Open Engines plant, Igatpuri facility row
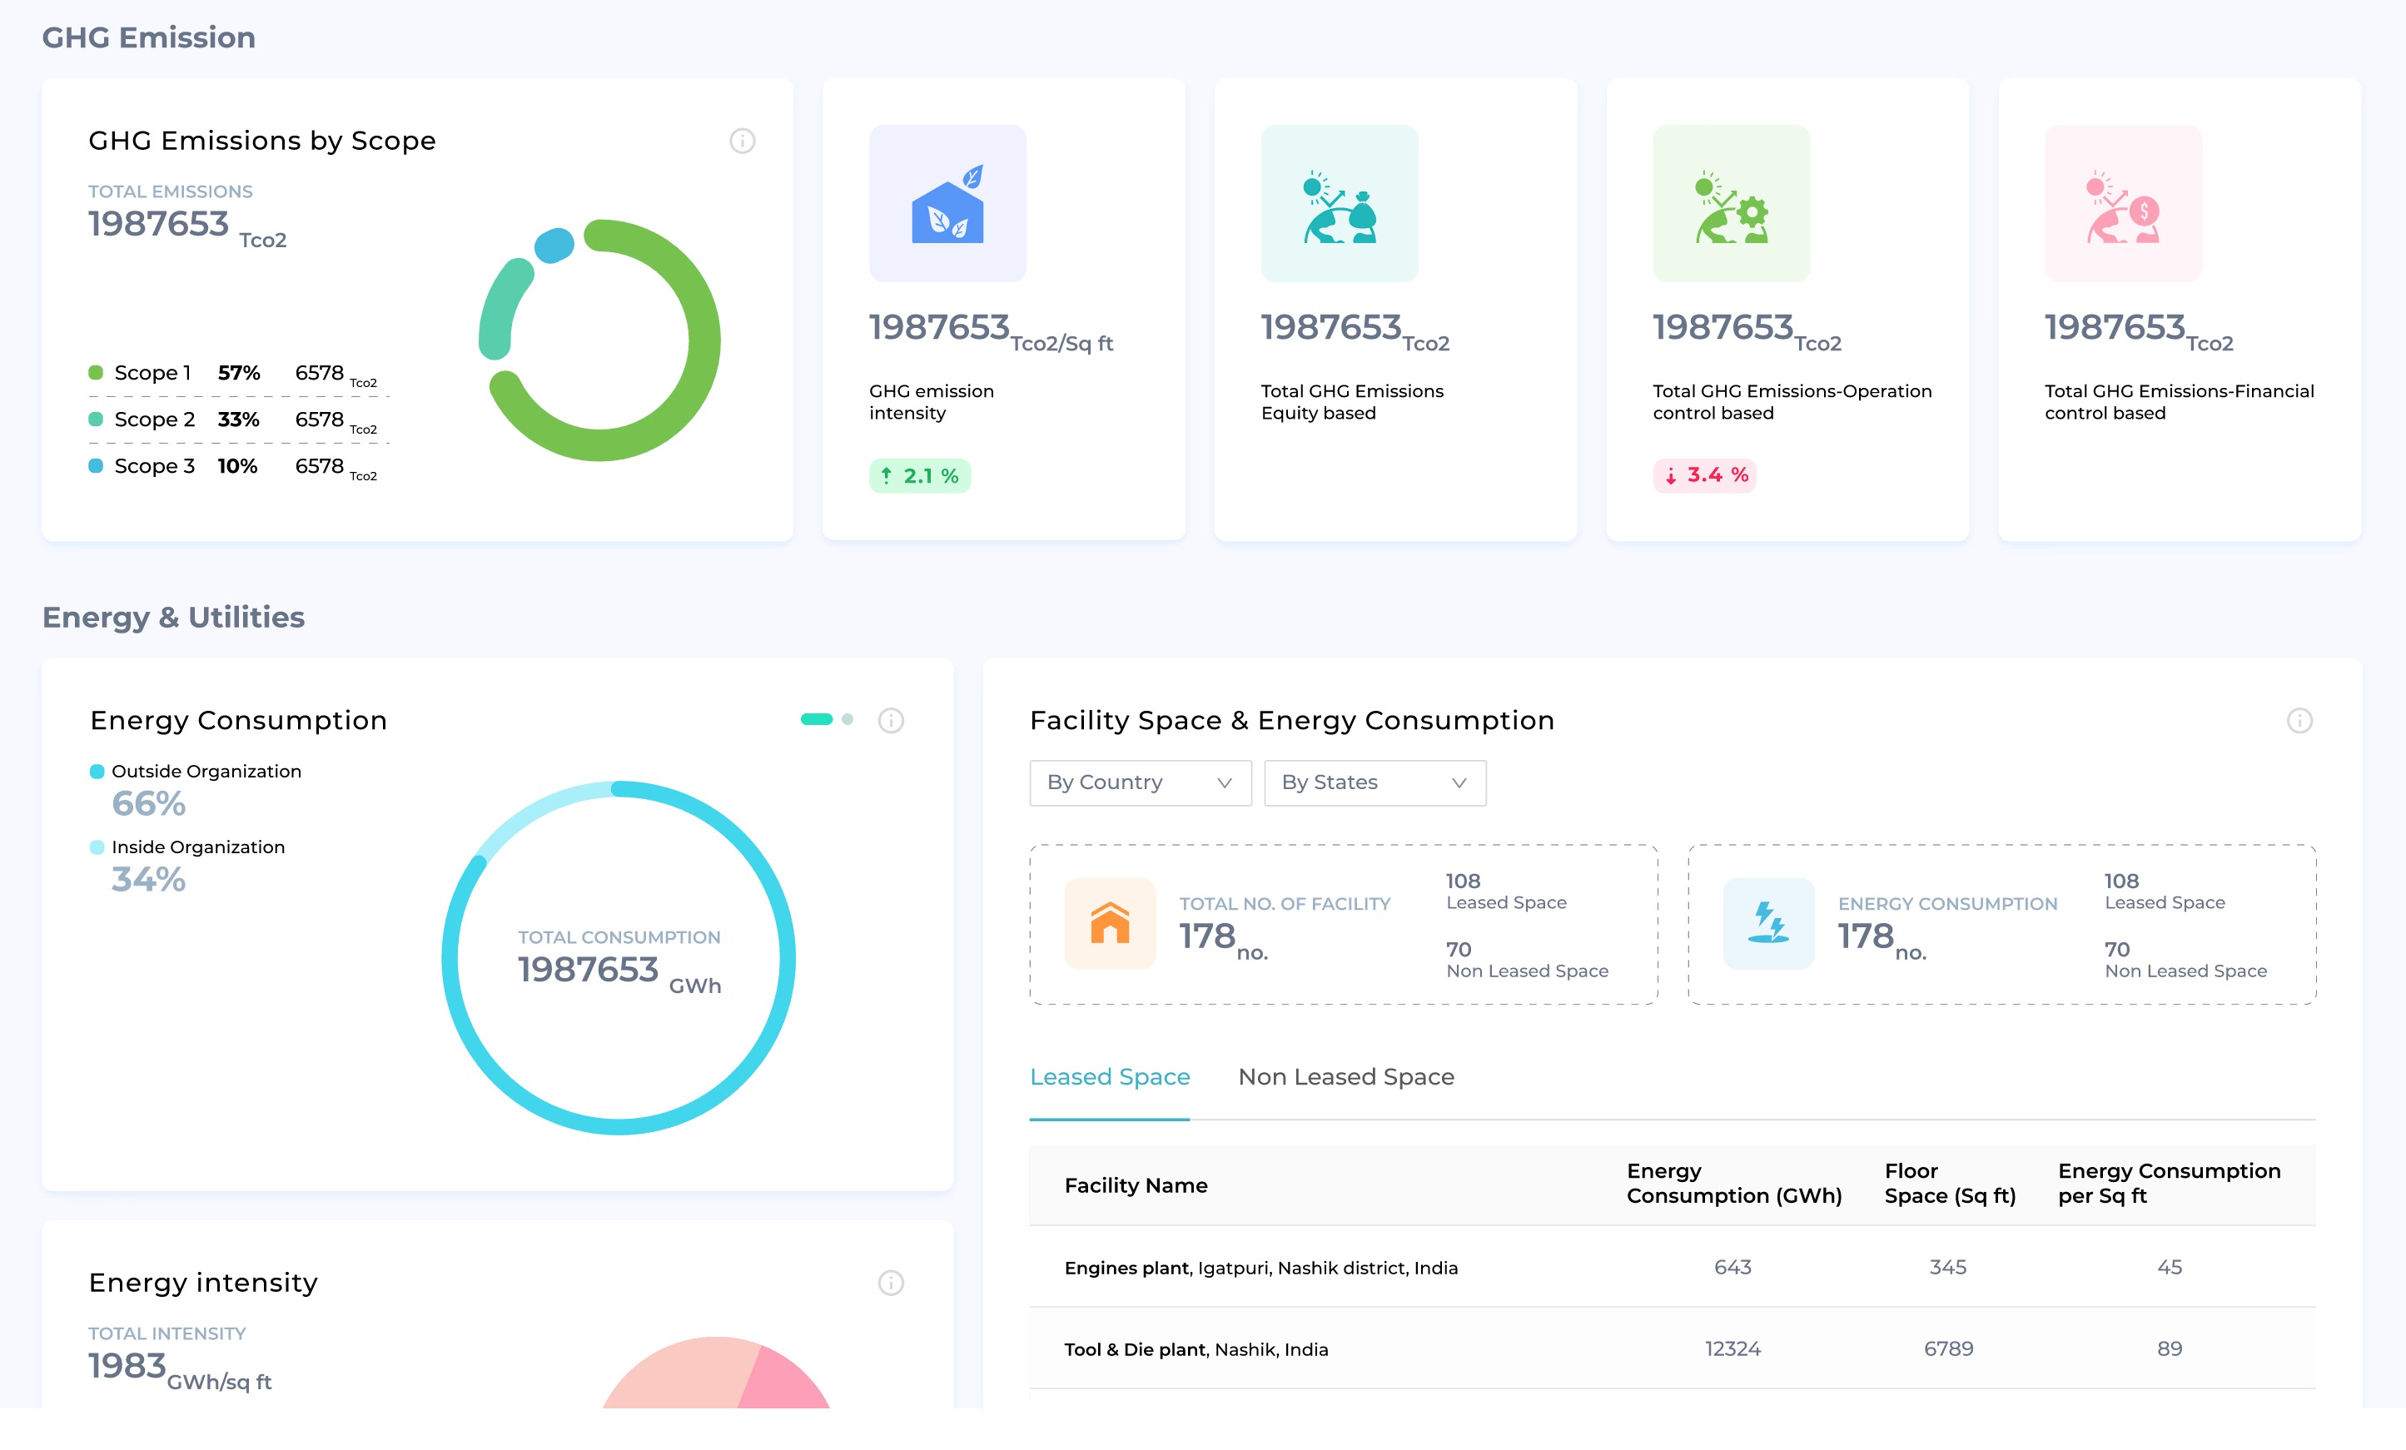2406x1450 pixels. [x=1260, y=1268]
